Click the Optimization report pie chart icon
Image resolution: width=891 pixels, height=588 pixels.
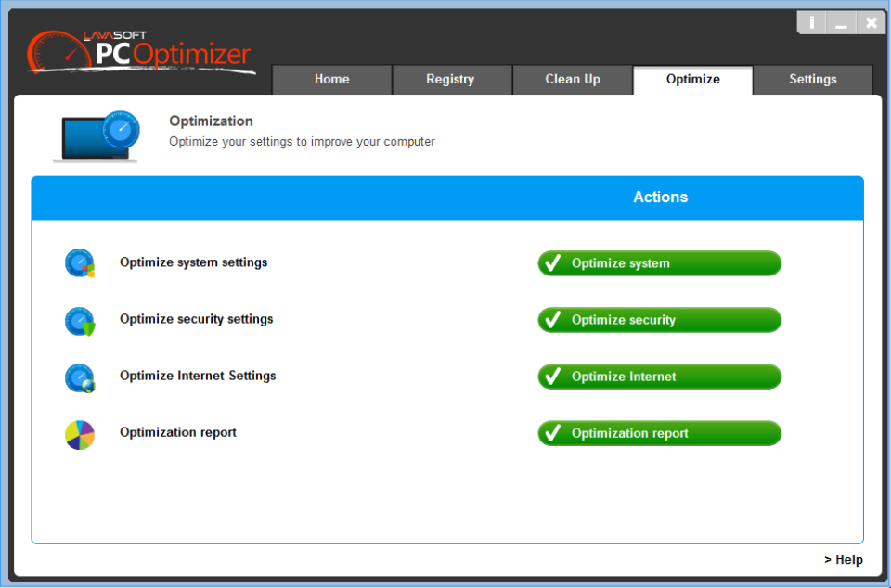(80, 435)
